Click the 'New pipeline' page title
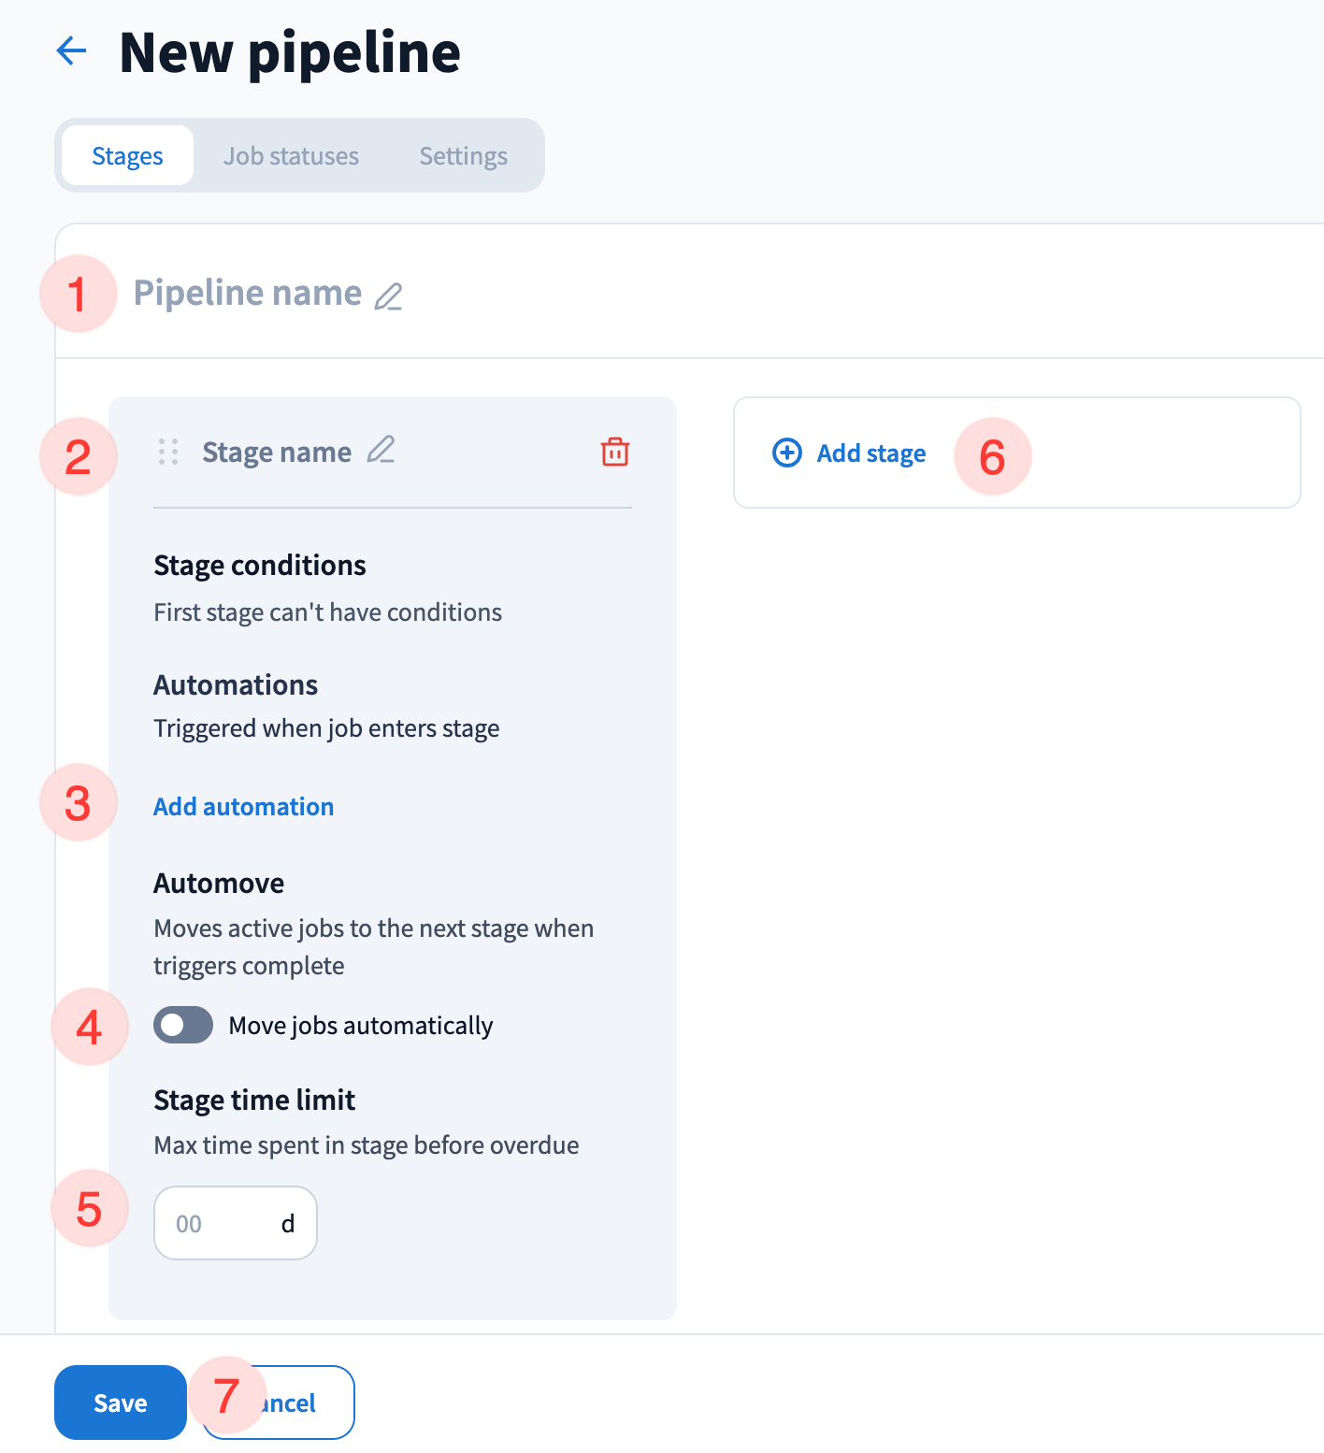The width and height of the screenshot is (1324, 1453). click(290, 52)
